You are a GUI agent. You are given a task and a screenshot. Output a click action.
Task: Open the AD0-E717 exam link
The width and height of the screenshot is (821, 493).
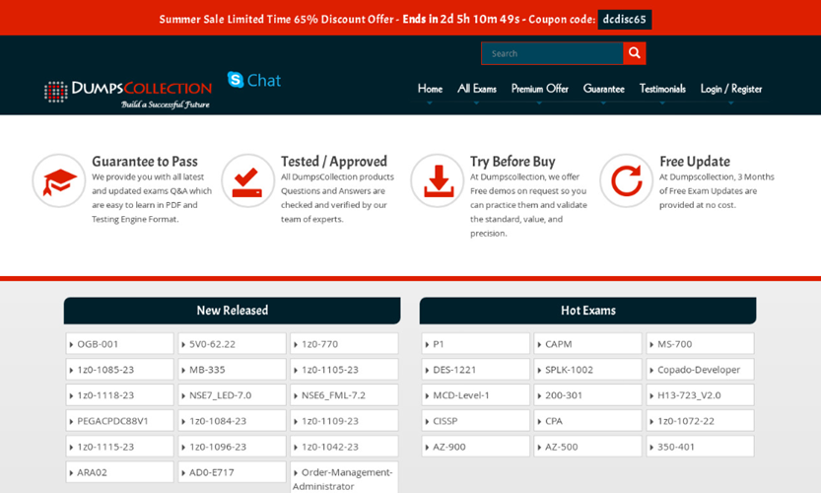pos(232,472)
